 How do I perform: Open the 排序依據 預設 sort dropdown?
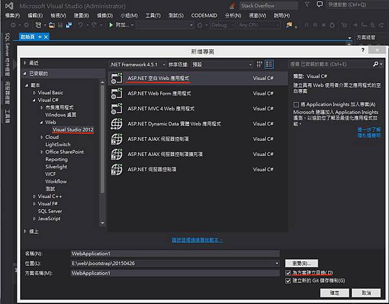click(222, 64)
